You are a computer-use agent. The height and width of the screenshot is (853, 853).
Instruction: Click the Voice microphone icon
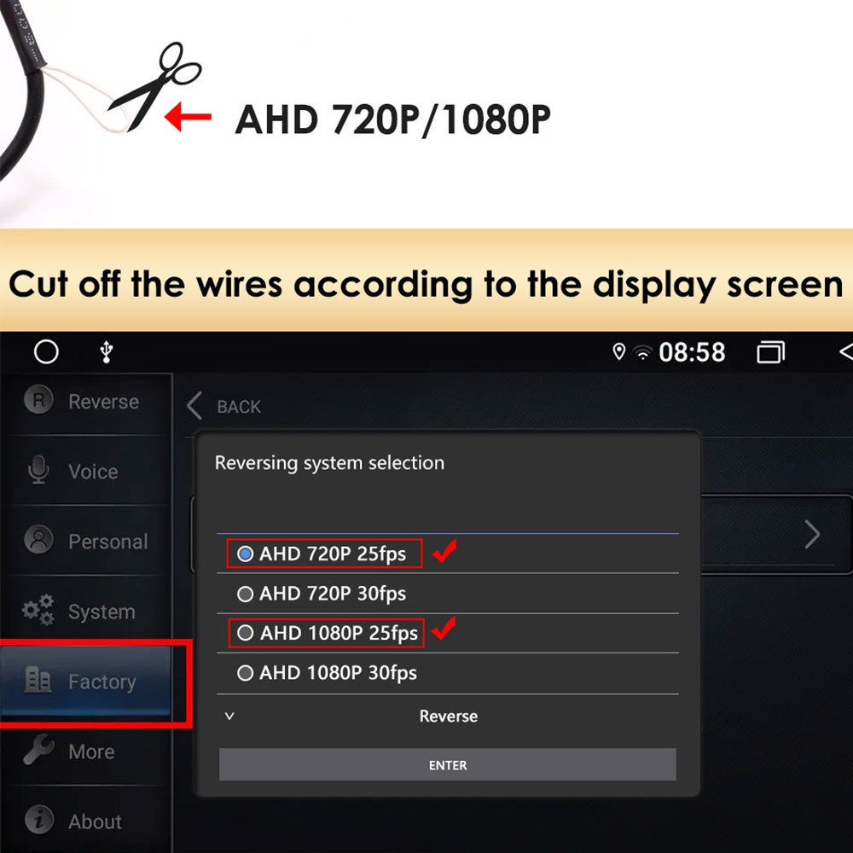click(x=38, y=470)
